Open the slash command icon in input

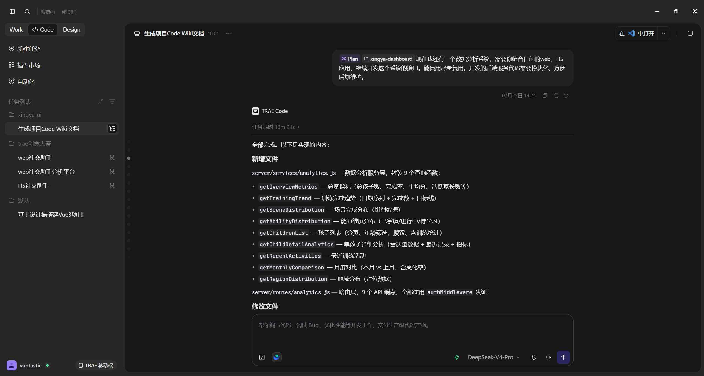click(x=262, y=357)
